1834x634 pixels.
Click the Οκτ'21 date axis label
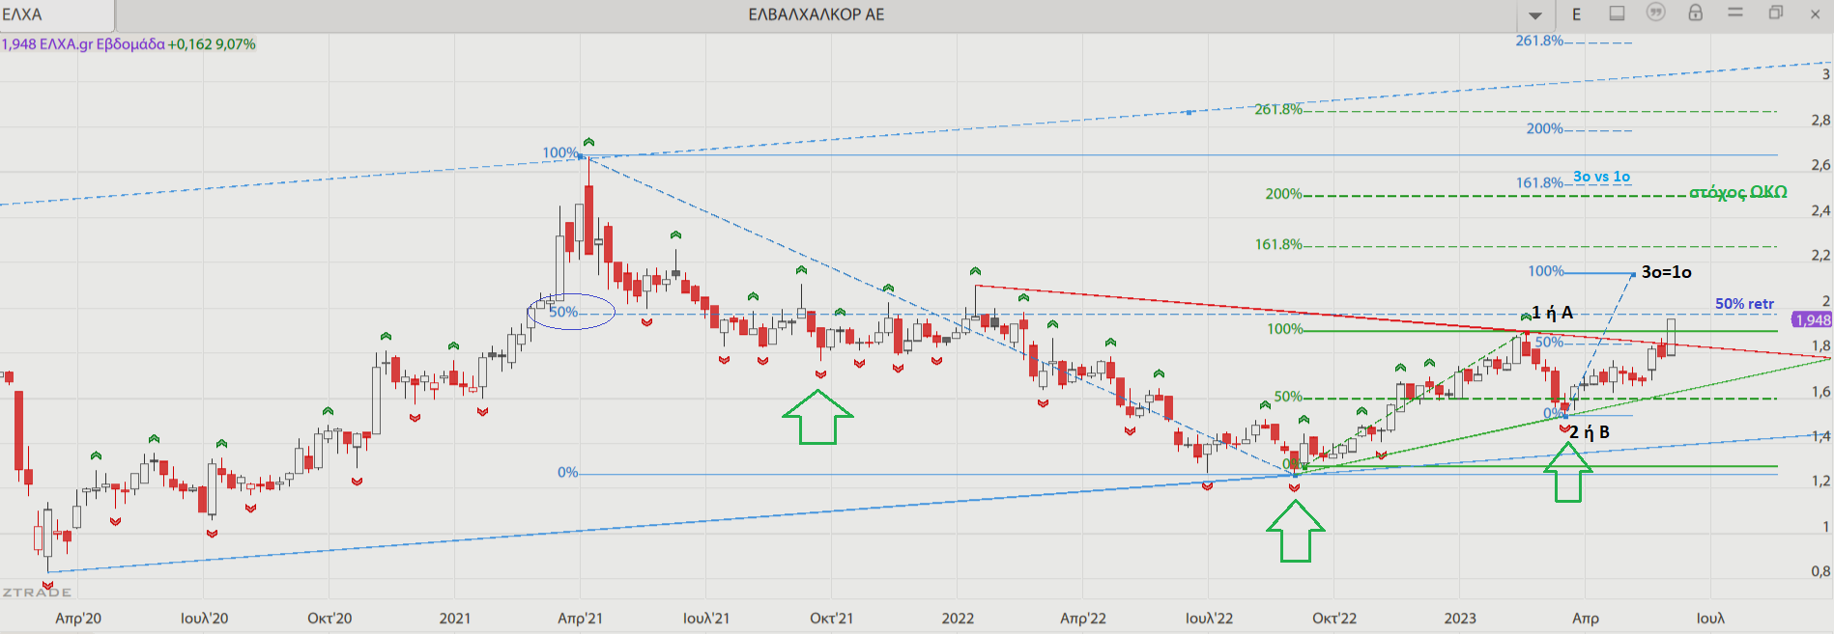[832, 618]
